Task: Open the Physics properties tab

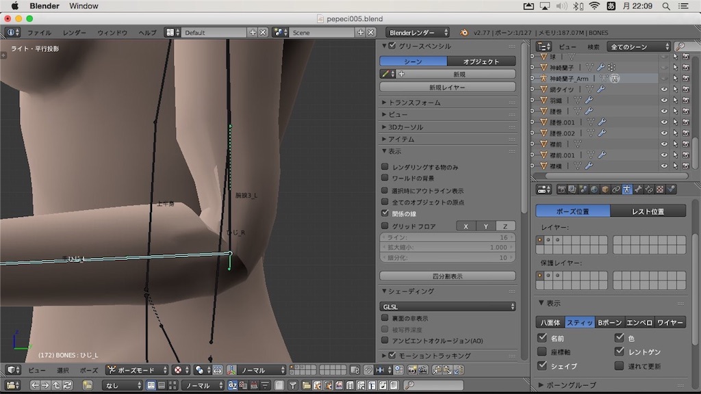Action: [671, 189]
